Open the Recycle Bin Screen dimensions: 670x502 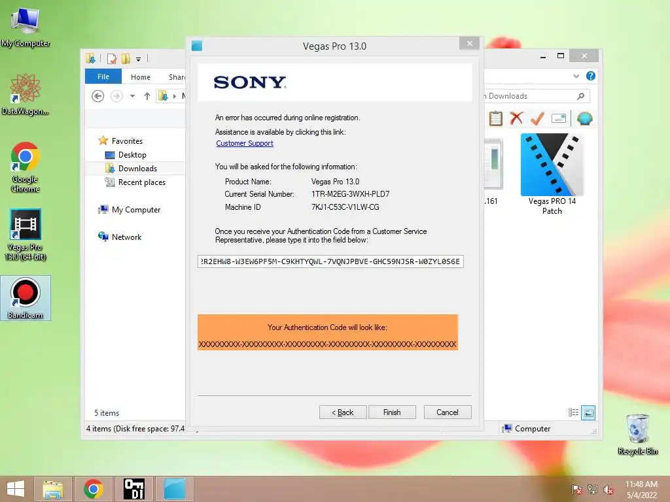coord(637,435)
